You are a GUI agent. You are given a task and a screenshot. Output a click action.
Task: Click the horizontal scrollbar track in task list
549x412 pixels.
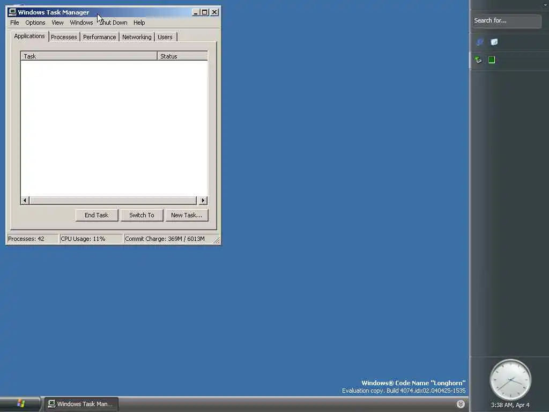point(114,201)
